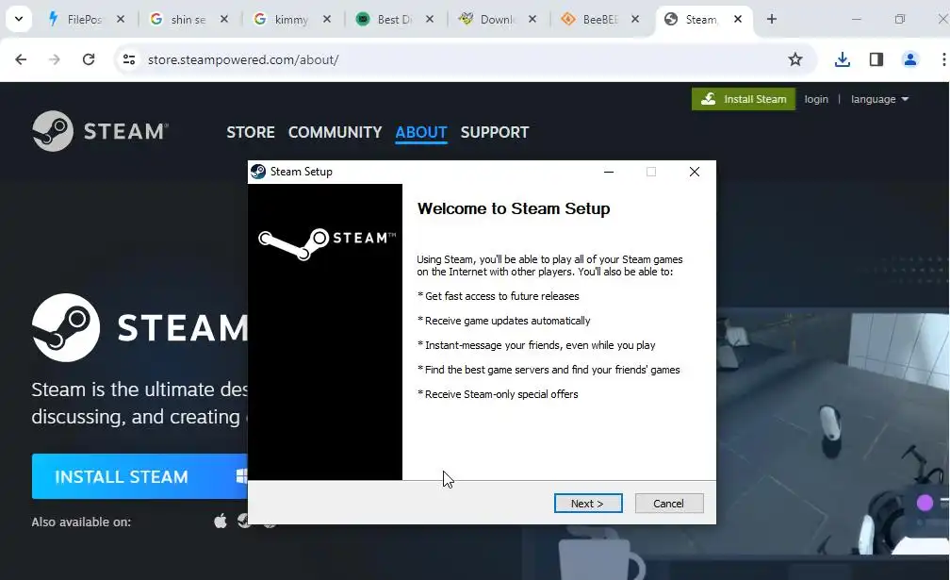This screenshot has height=580, width=950.
Task: Close the FilePos tab
Action: [x=121, y=20]
